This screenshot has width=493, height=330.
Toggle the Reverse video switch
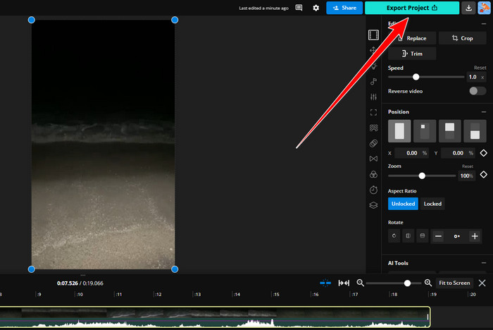coord(477,91)
